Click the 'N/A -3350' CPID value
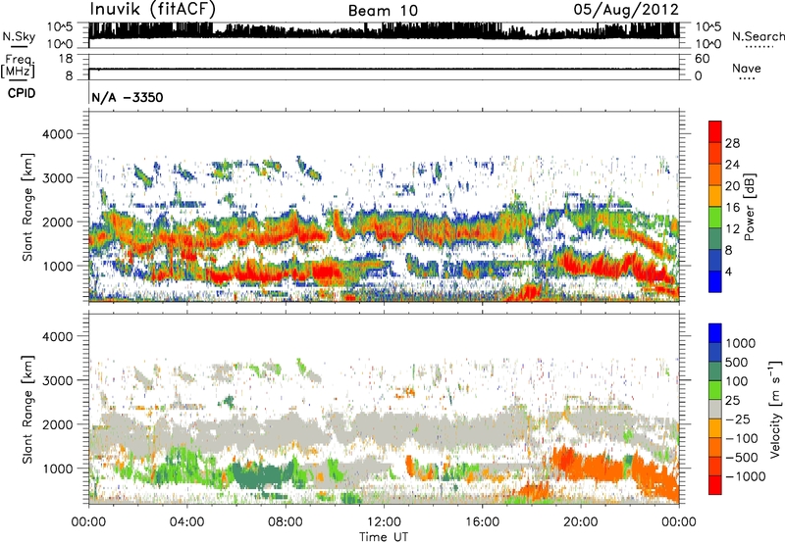This screenshot has width=785, height=543. (x=128, y=97)
